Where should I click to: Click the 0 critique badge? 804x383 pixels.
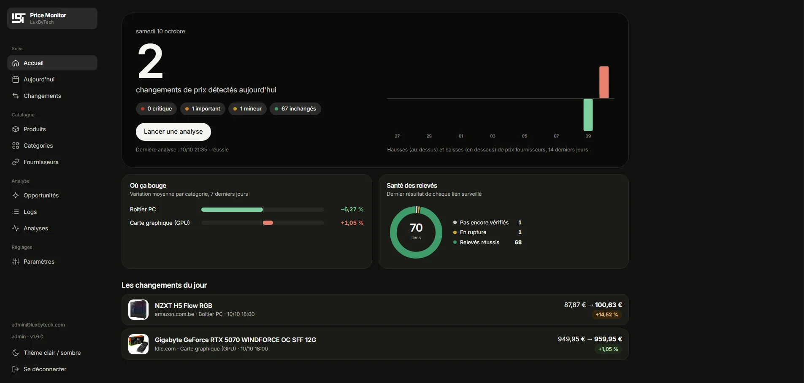tap(157, 109)
